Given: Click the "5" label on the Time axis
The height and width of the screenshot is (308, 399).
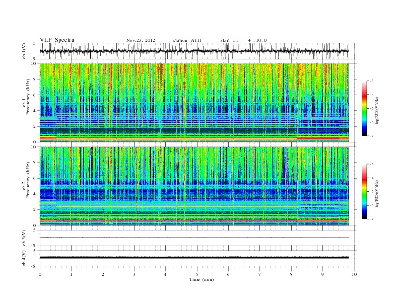Looking at the screenshot, I should (197, 274).
